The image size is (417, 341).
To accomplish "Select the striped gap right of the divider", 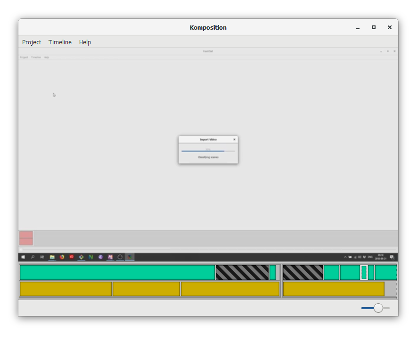I will pyautogui.click(x=303, y=273).
